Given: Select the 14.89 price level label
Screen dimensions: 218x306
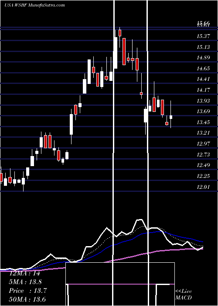Looking at the screenshot, I should 204,58.
